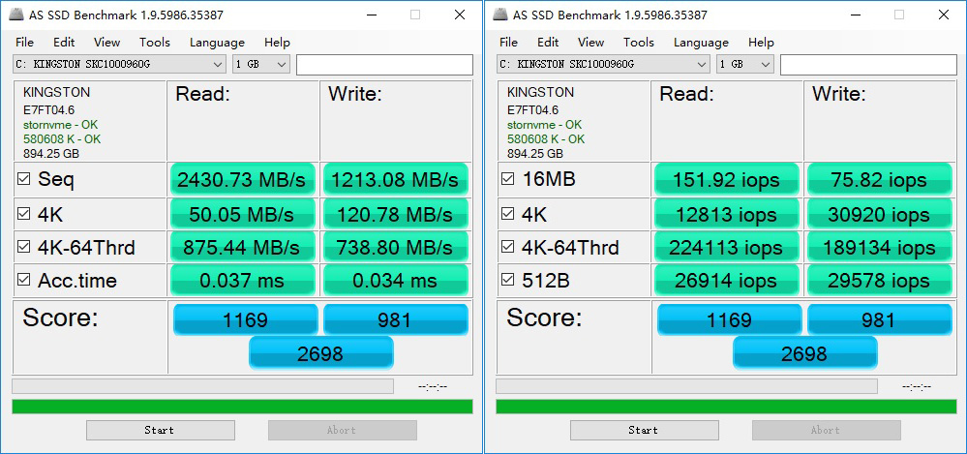
Task: Toggle the 4K checkbox in right window
Action: coord(508,214)
